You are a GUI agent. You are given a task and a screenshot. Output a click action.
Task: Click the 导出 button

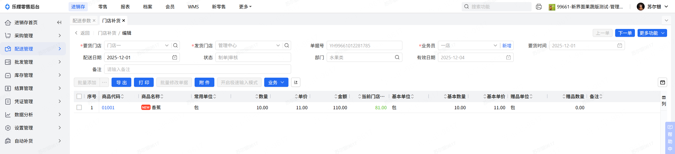click(x=122, y=82)
